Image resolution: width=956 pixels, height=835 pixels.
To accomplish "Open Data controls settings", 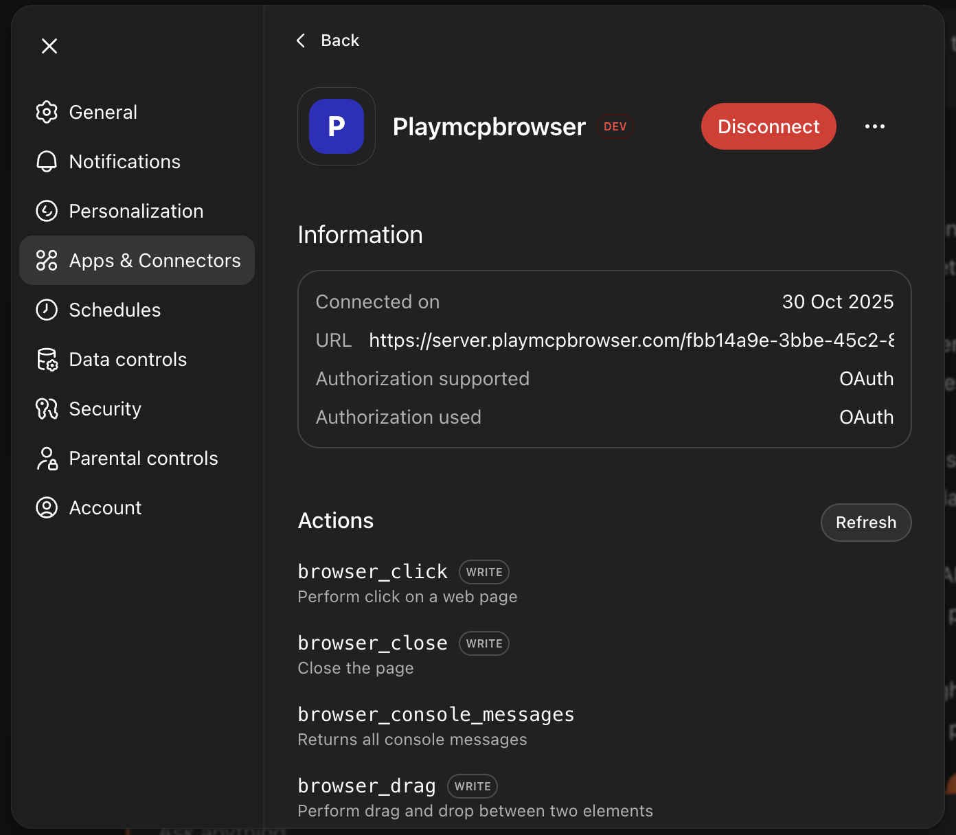I will tap(127, 359).
